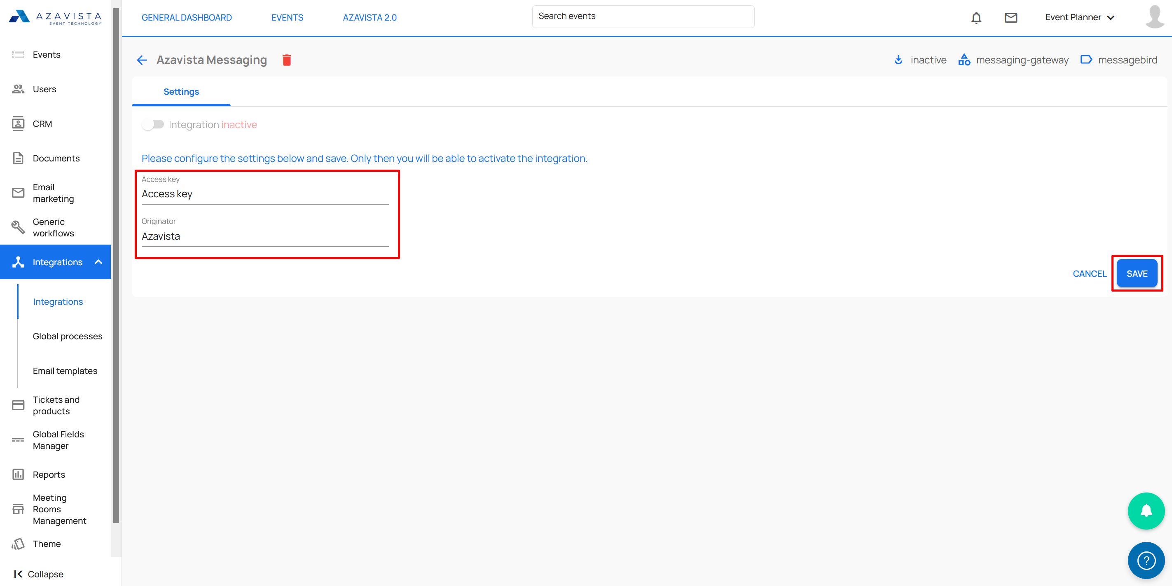Open GENERAL DASHBOARD in top navigation
Viewport: 1172px width, 586px height.
click(187, 18)
